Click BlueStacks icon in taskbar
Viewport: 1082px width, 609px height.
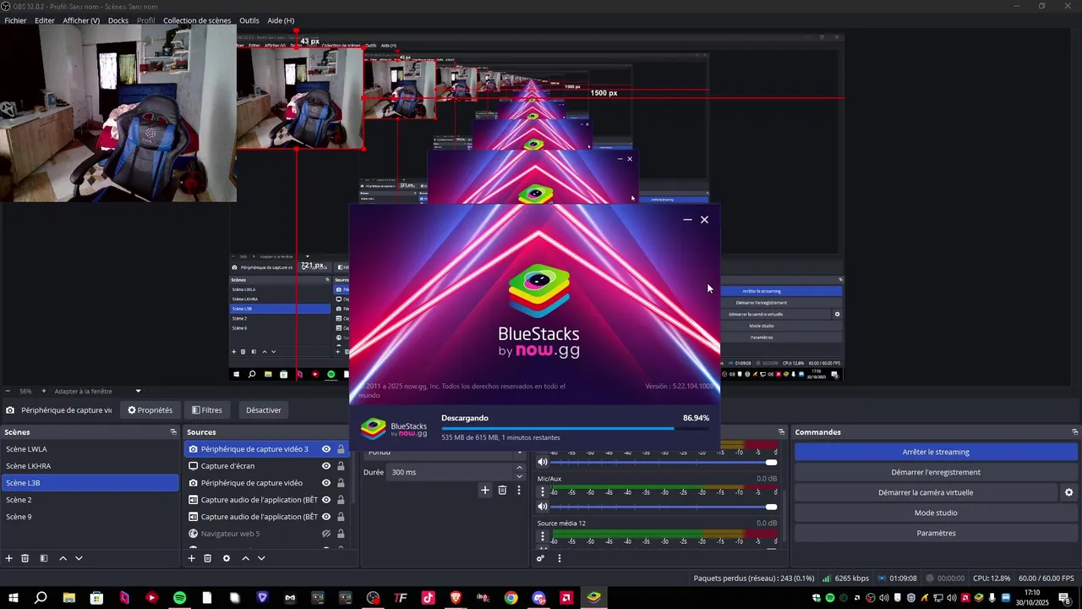coord(594,598)
